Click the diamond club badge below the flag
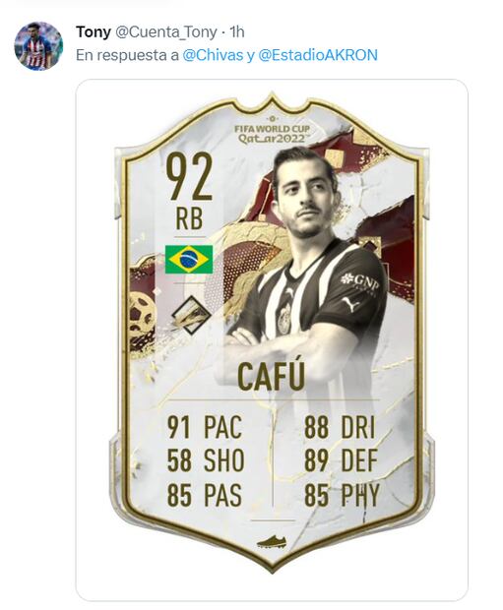This screenshot has width=503, height=610. click(x=191, y=315)
